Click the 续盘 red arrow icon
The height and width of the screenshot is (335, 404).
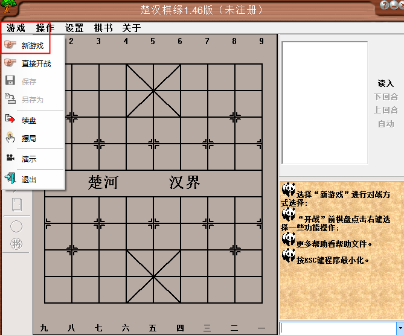point(10,119)
